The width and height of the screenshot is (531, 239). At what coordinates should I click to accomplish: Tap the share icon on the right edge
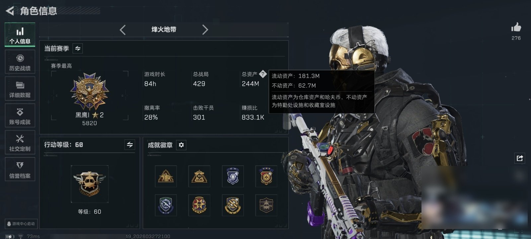520,158
